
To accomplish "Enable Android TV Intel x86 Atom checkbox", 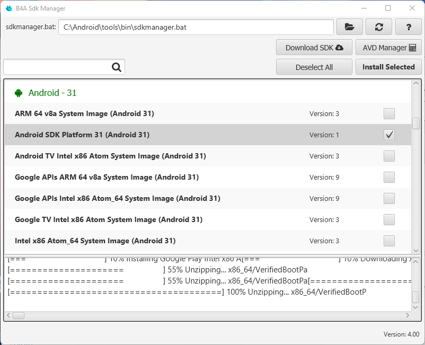I will pos(389,156).
